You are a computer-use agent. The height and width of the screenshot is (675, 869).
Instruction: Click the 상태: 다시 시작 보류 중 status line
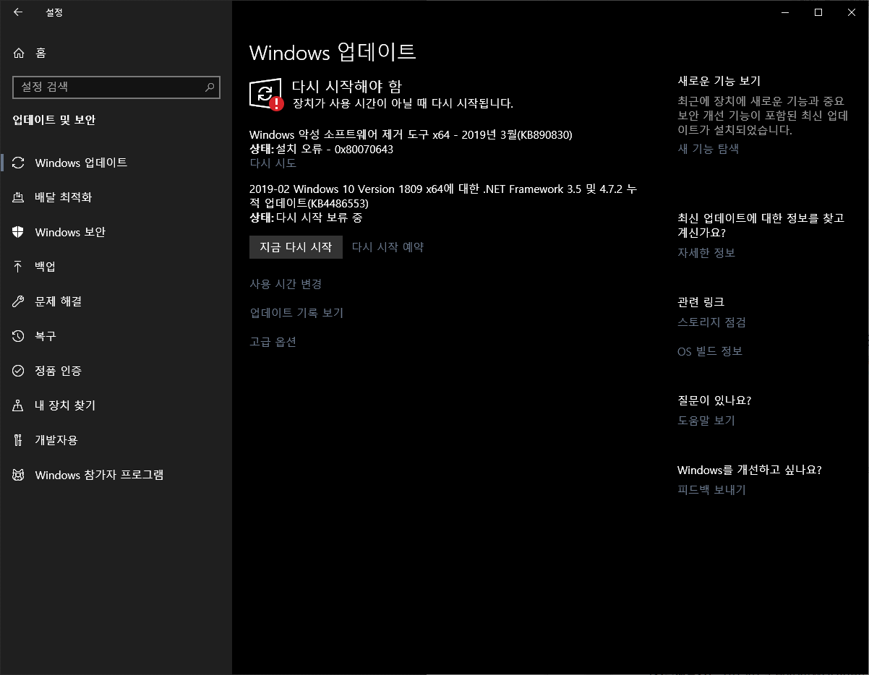pos(306,218)
